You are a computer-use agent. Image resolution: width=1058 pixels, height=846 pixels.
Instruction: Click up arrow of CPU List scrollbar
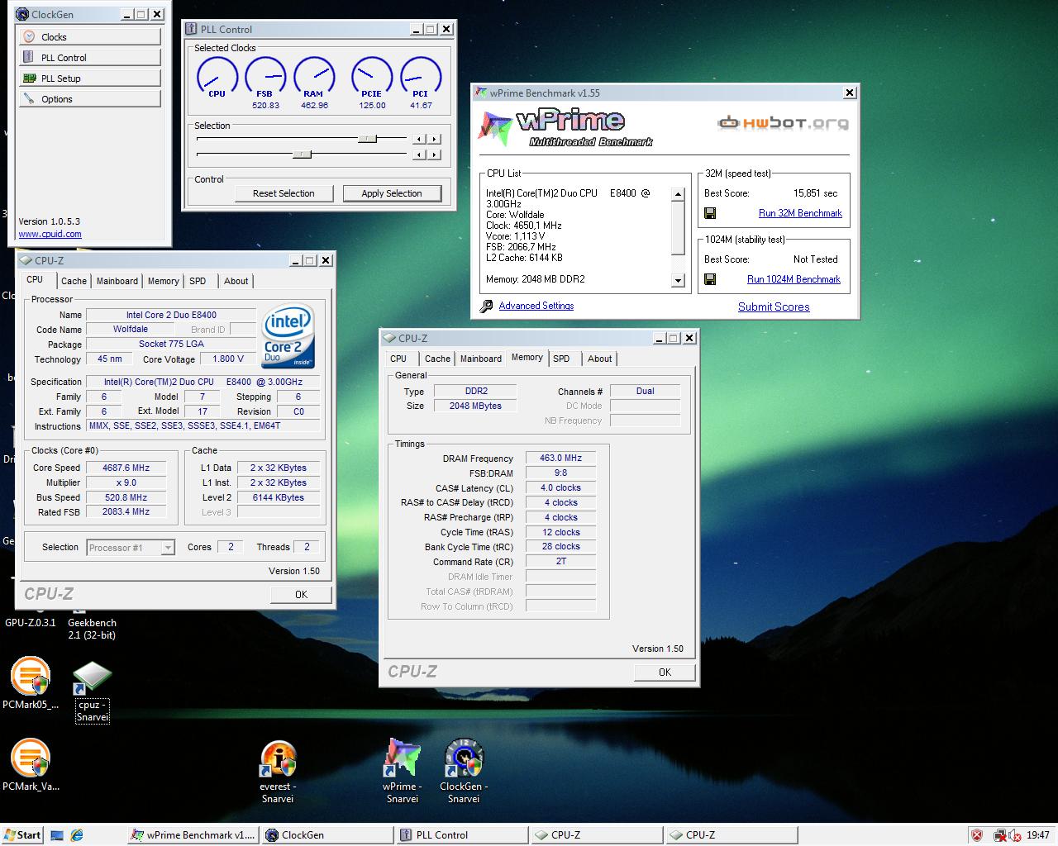tap(679, 195)
